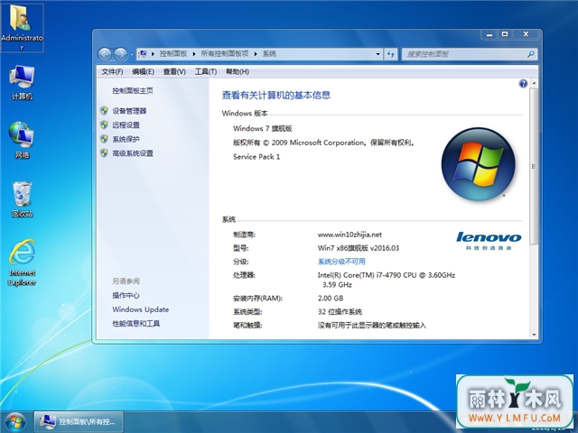Open the 帮助(H) menu
Image resolution: width=578 pixels, height=433 pixels.
tap(238, 72)
